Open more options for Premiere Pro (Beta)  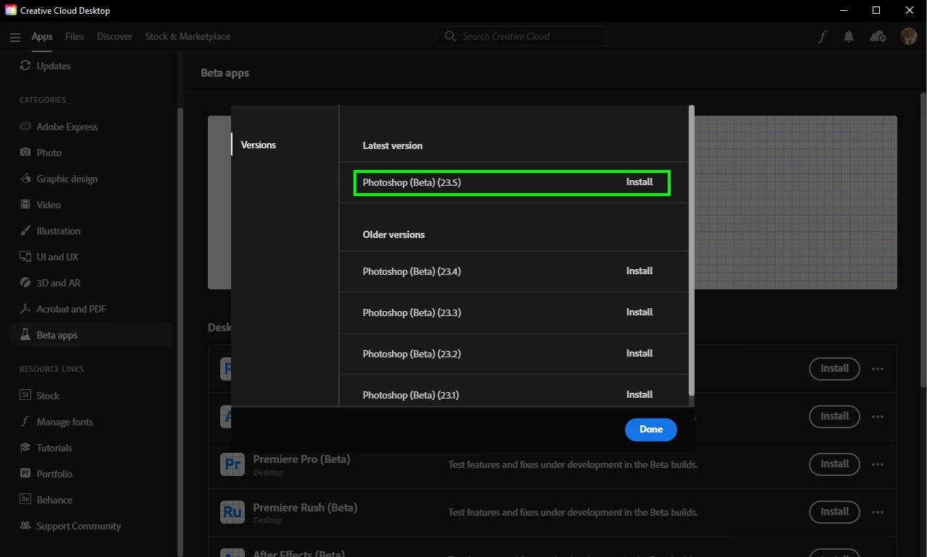click(x=878, y=464)
